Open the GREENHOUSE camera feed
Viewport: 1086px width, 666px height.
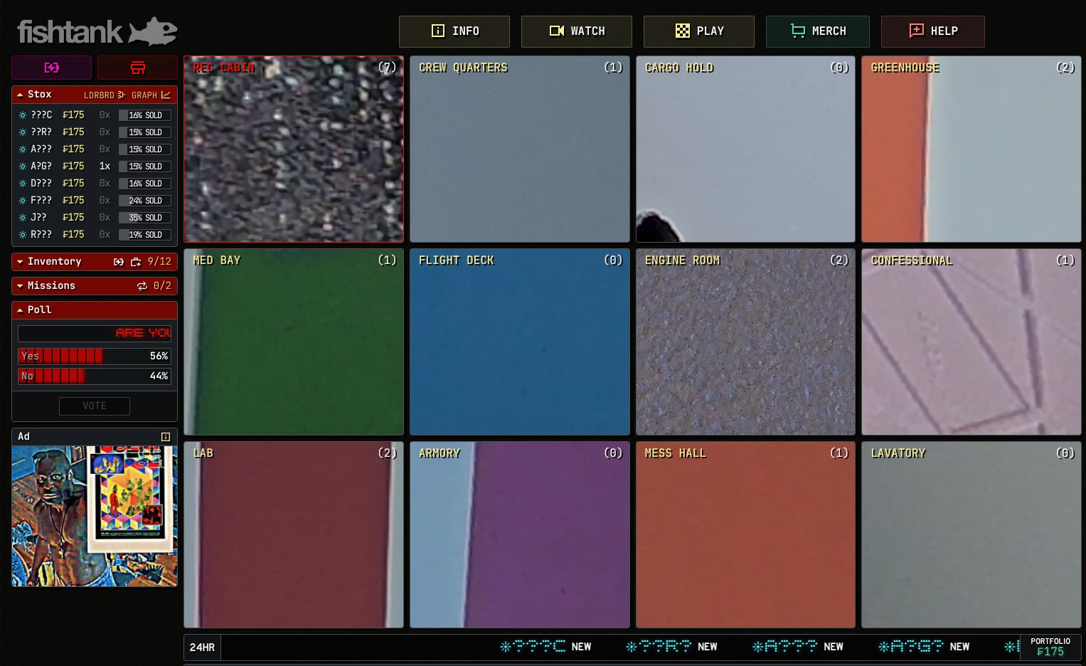[971, 149]
